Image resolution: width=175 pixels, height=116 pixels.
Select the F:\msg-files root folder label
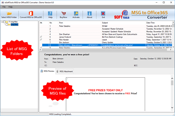point(13,22)
